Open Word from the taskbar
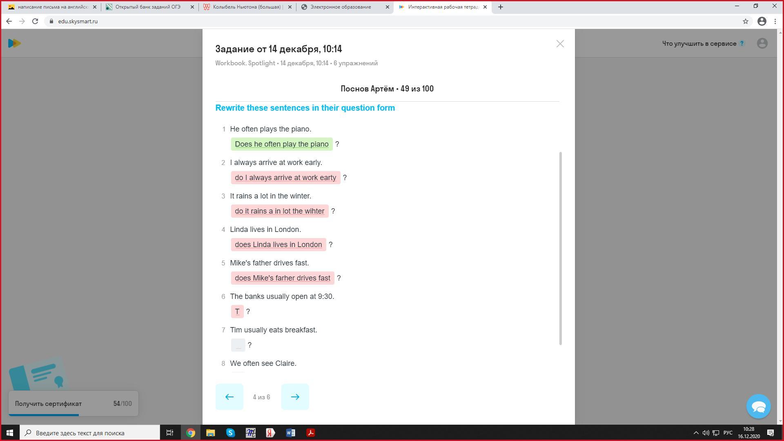The image size is (784, 441). [291, 433]
